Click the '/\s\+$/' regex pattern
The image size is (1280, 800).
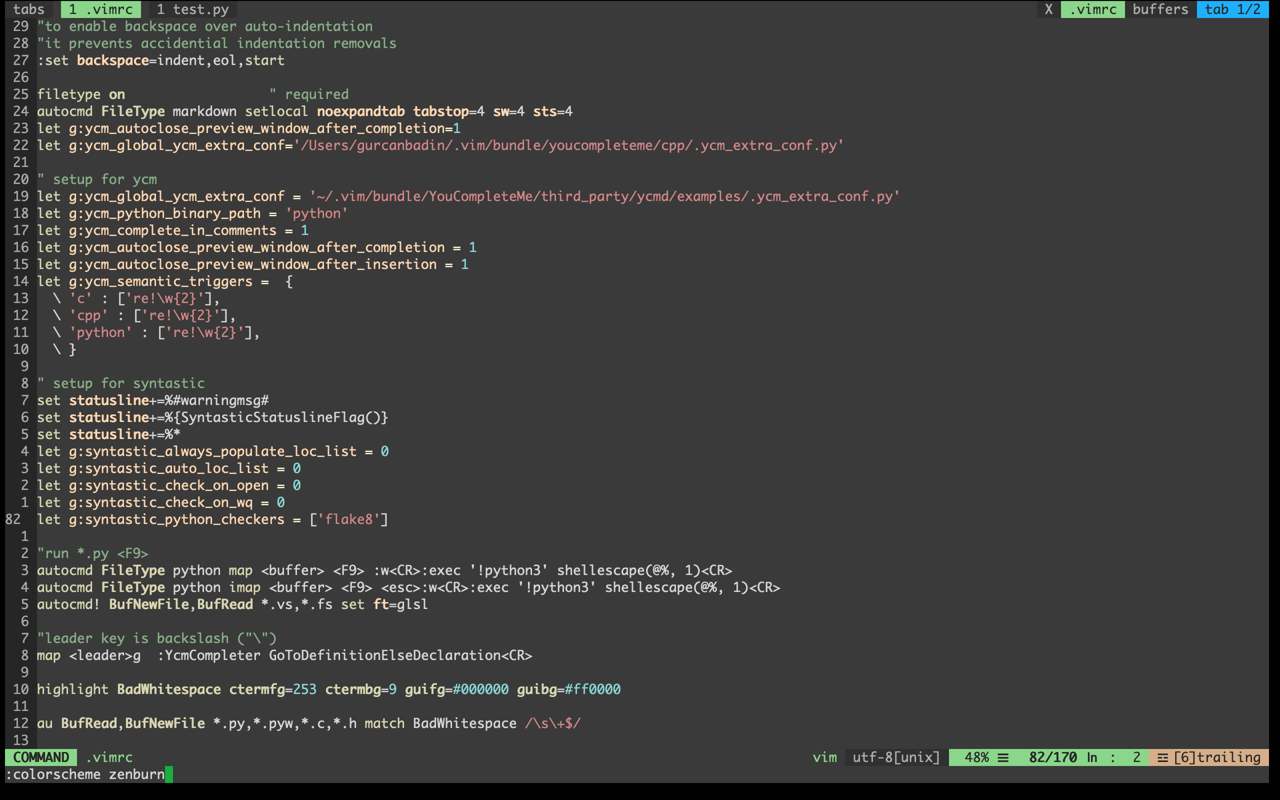coord(552,723)
